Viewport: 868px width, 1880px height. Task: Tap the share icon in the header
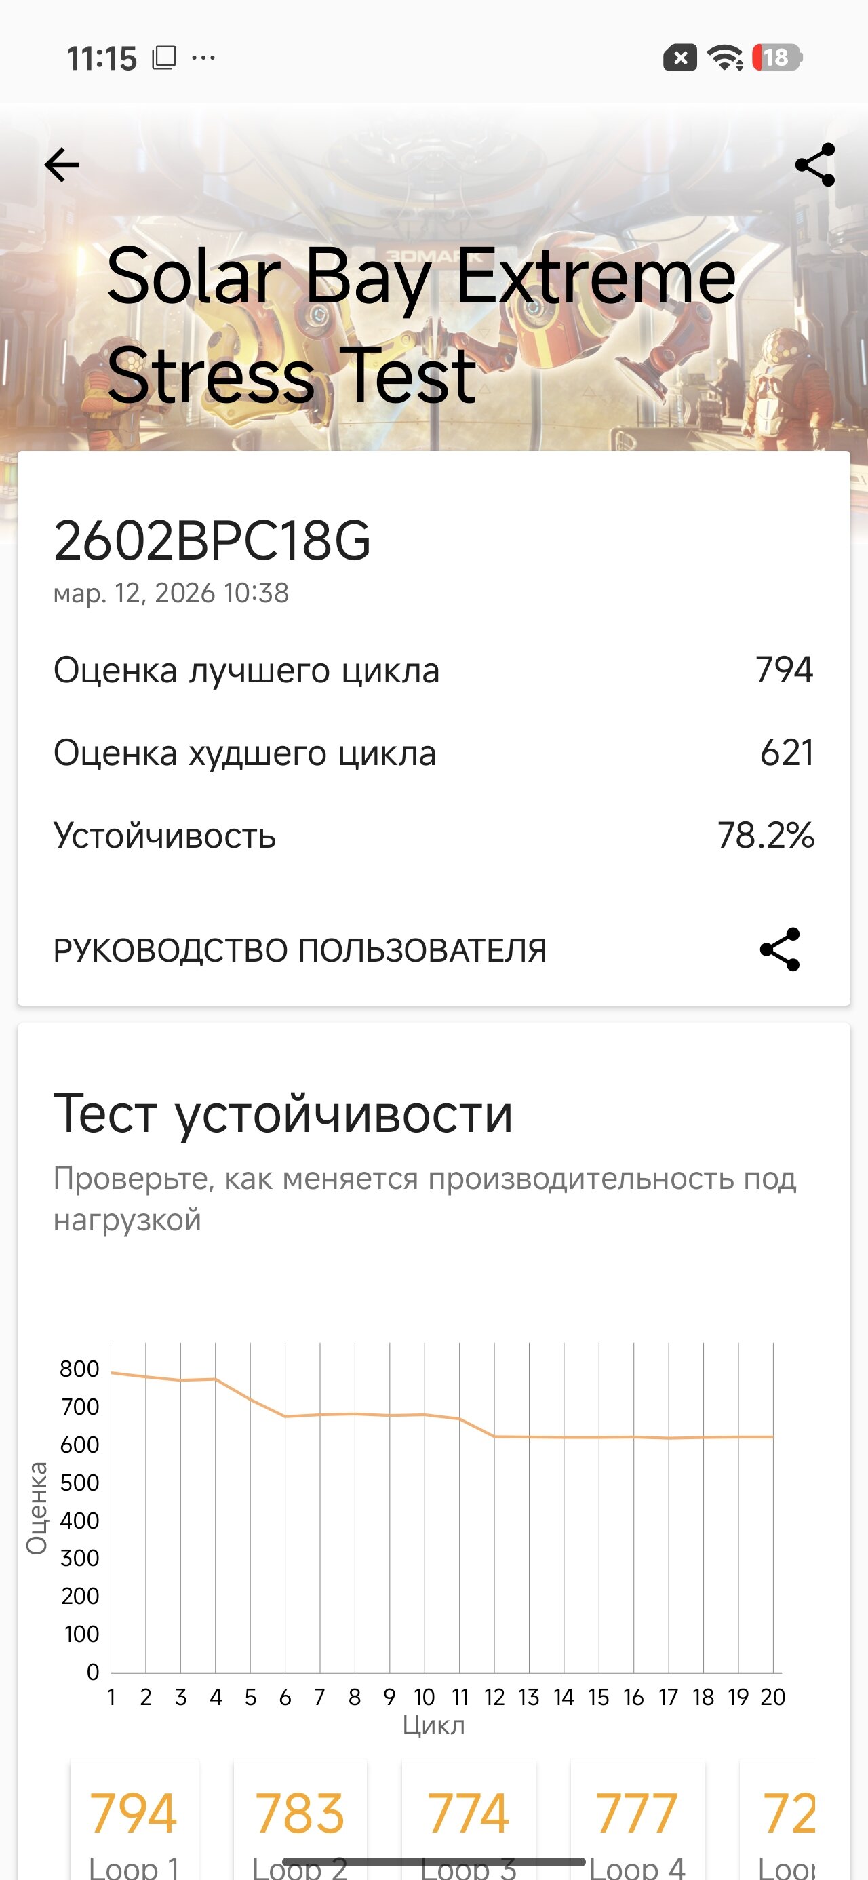814,165
